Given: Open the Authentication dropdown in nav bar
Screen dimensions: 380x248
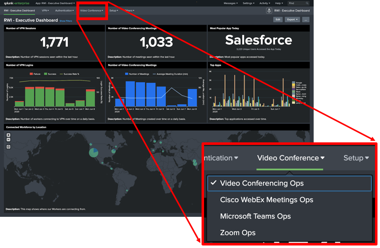Looking at the screenshot, I should click(64, 10).
